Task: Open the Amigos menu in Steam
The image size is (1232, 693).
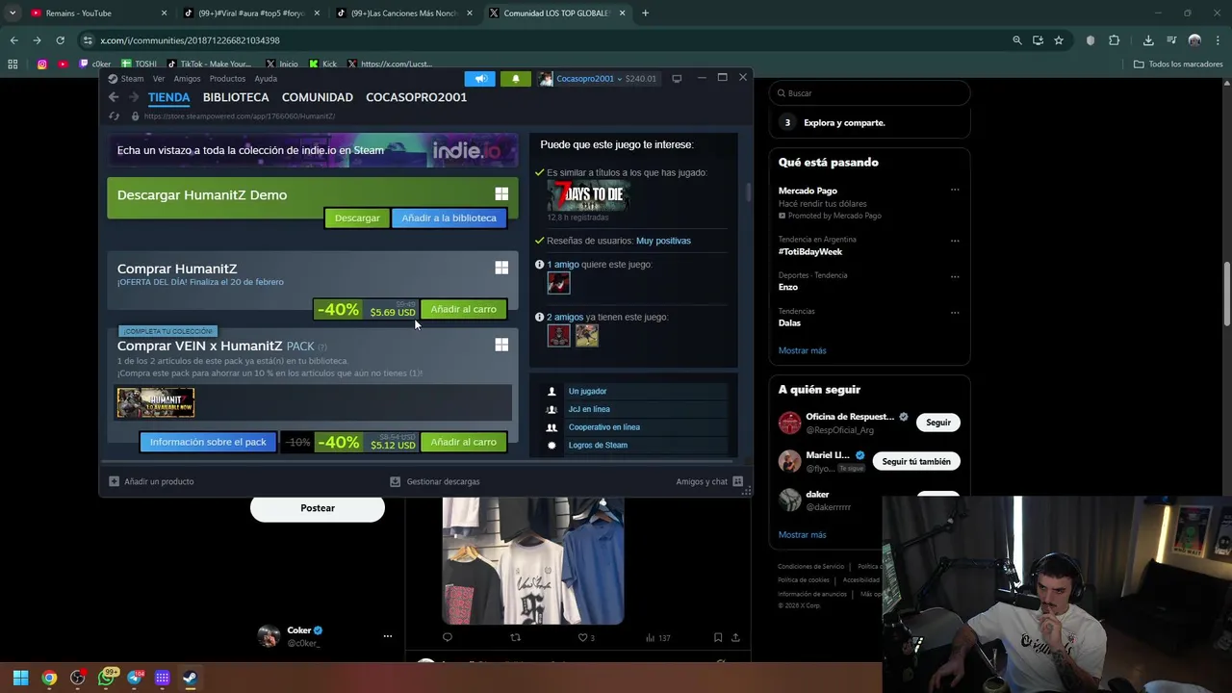Action: tap(187, 79)
